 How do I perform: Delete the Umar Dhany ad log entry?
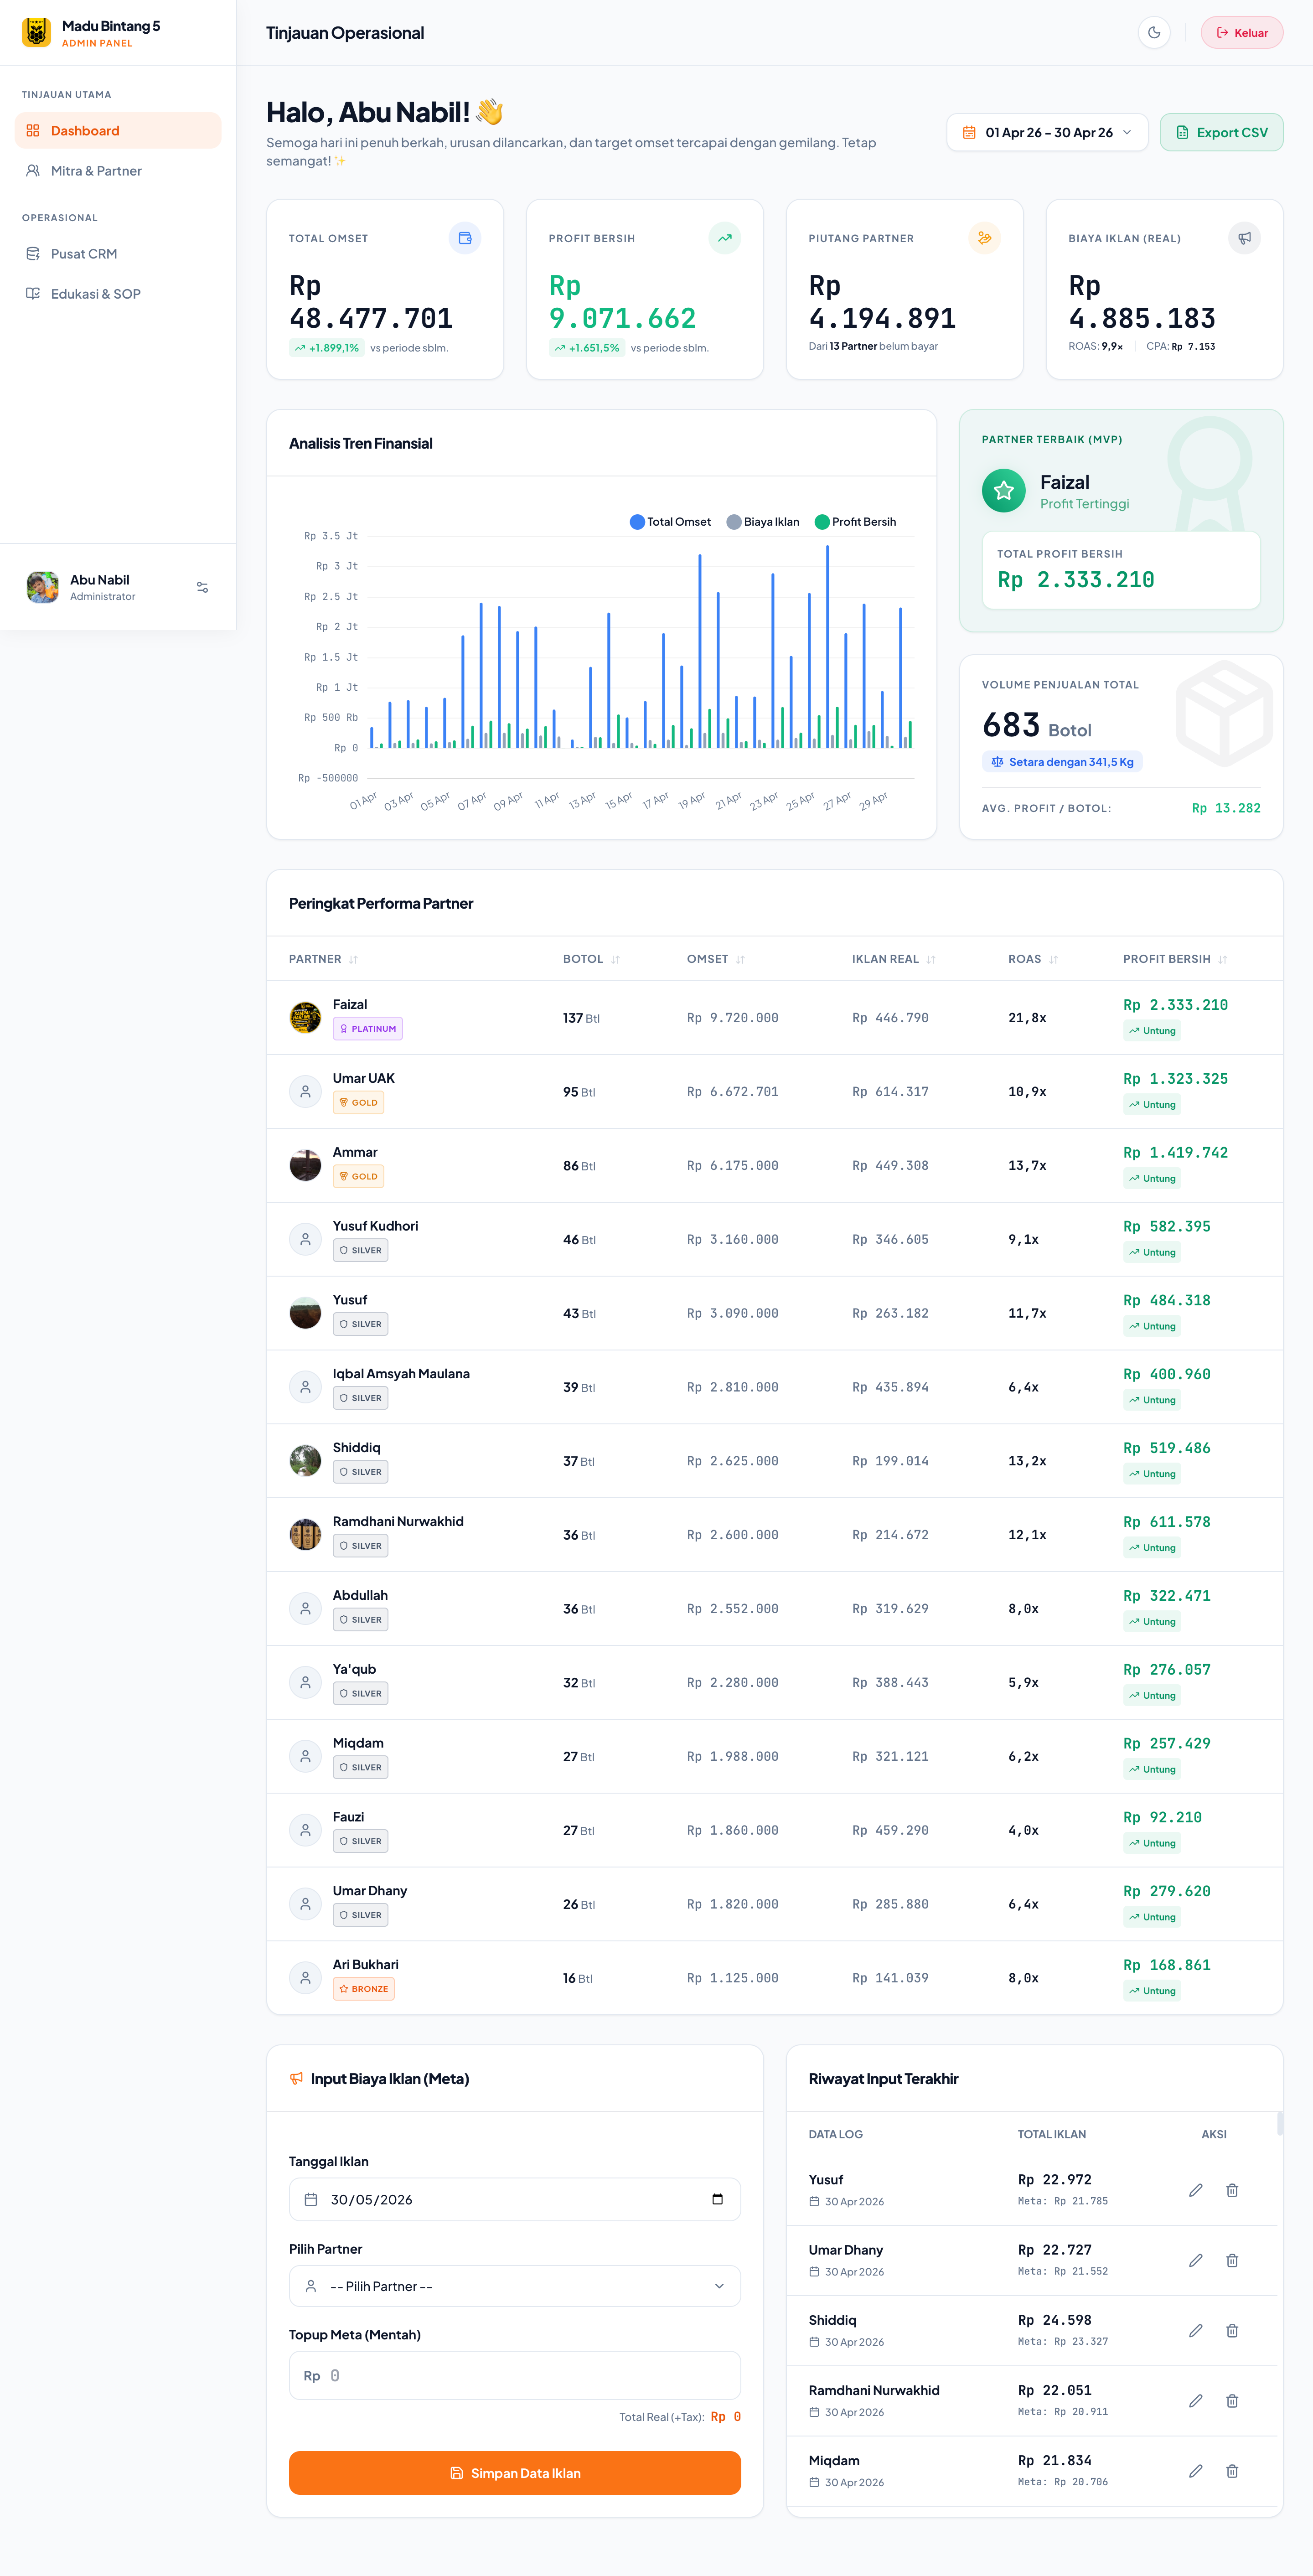click(x=1232, y=2260)
